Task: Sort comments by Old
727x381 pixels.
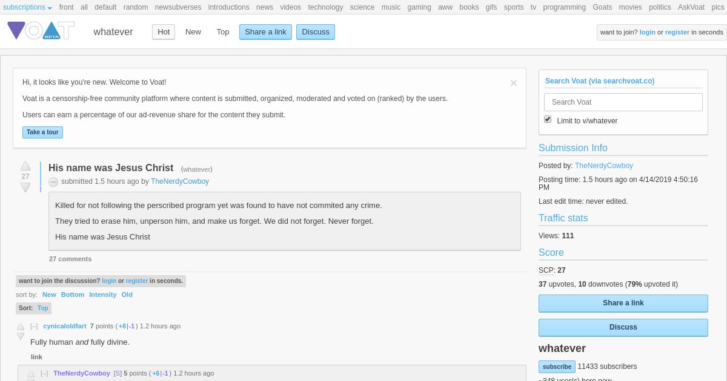Action: click(x=127, y=295)
